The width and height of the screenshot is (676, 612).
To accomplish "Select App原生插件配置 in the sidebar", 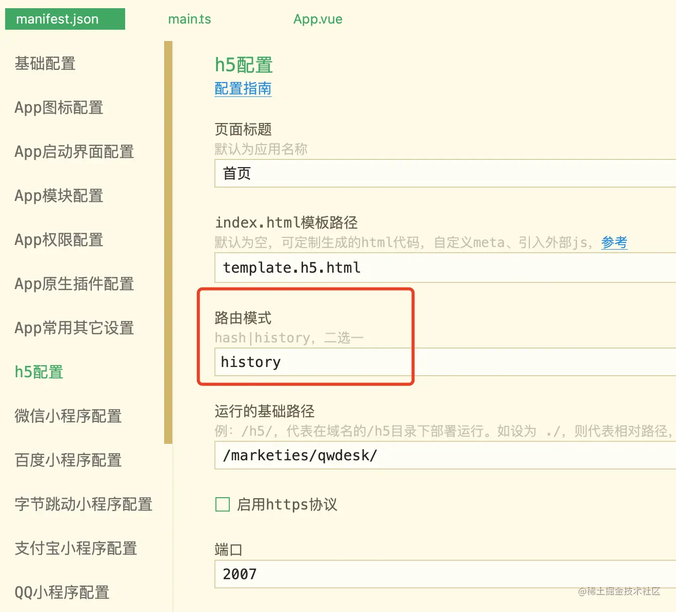I will 74,284.
